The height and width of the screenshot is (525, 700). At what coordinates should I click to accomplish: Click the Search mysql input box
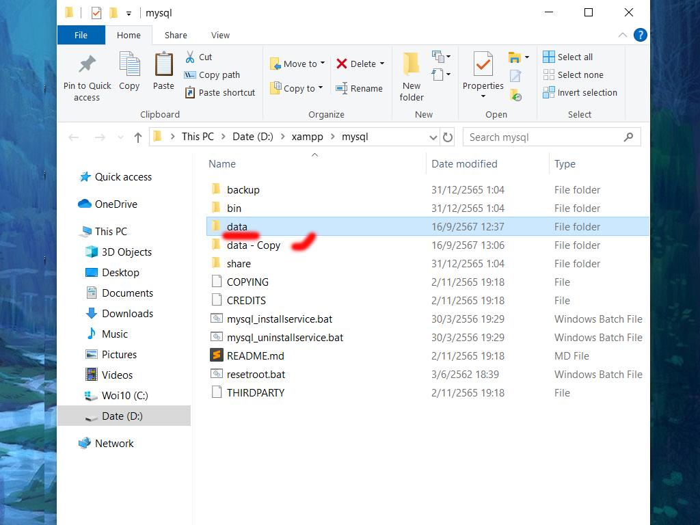click(543, 137)
